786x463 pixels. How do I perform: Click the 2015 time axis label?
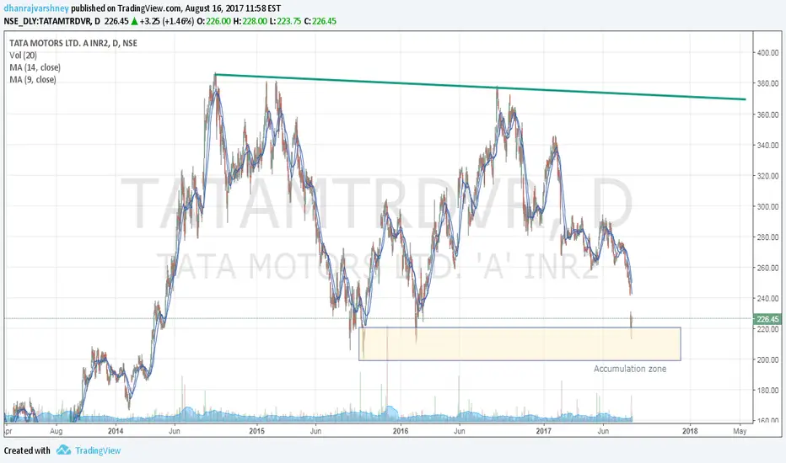point(257,430)
